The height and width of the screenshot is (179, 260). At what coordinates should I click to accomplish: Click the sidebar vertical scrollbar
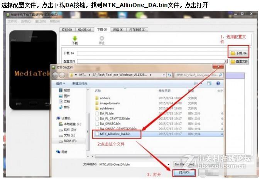tap(88, 132)
